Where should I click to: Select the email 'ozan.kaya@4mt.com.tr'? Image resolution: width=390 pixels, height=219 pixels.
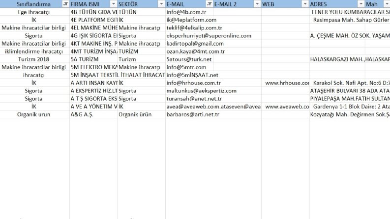click(x=196, y=52)
